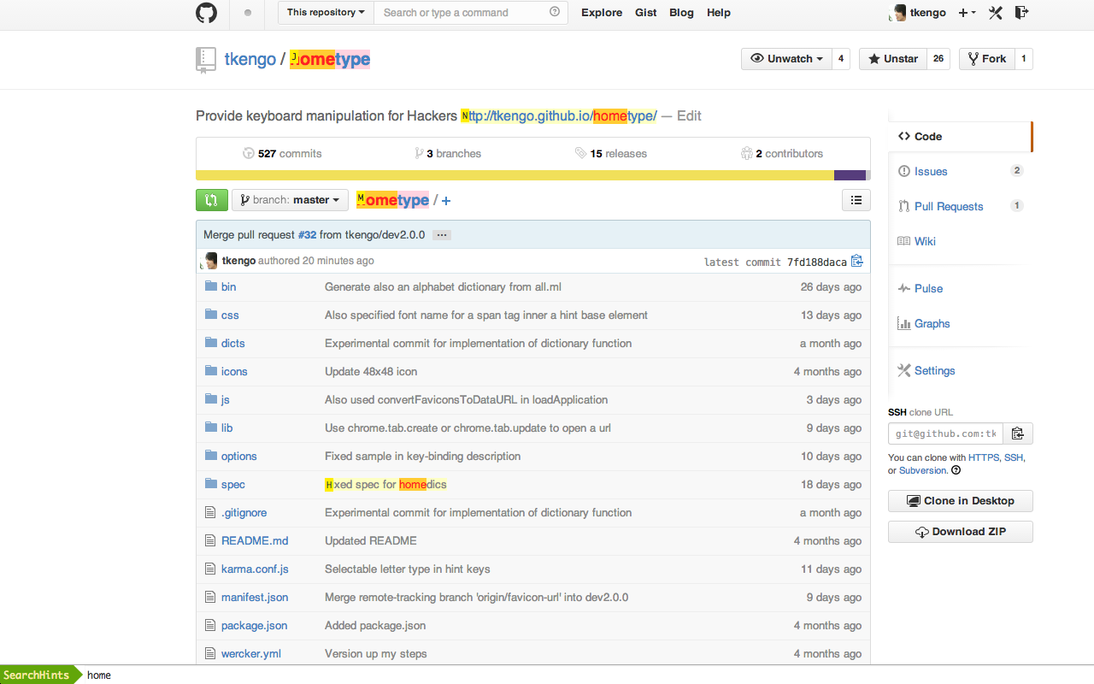This screenshot has width=1094, height=684.
Task: Open the 3 branches link
Action: pos(448,154)
